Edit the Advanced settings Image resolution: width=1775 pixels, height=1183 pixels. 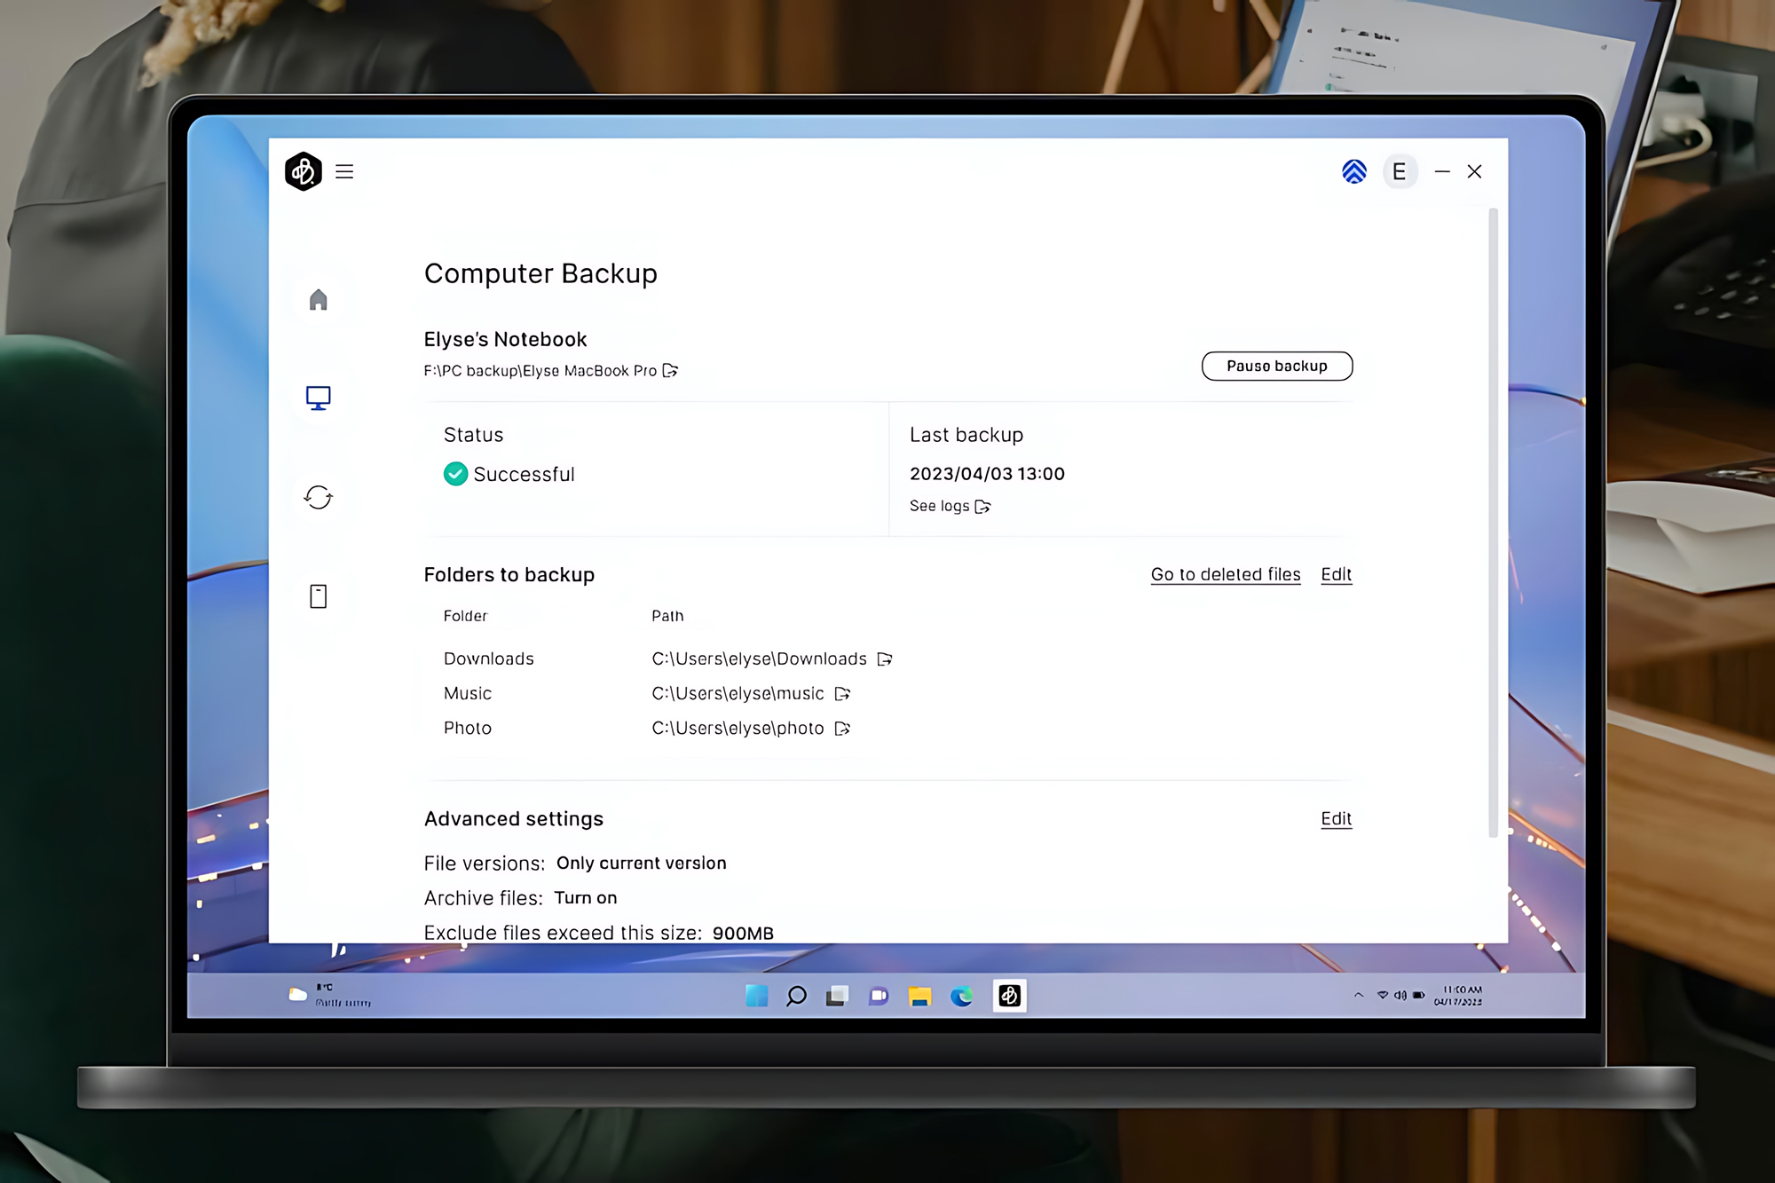coord(1336,819)
